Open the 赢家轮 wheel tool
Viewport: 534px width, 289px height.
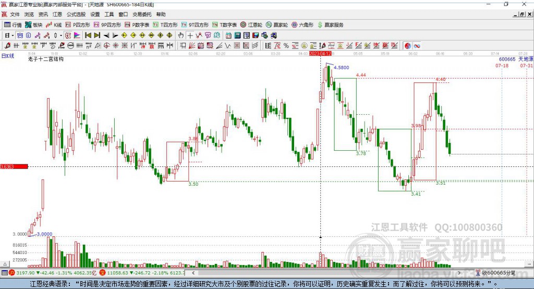pos(277,25)
